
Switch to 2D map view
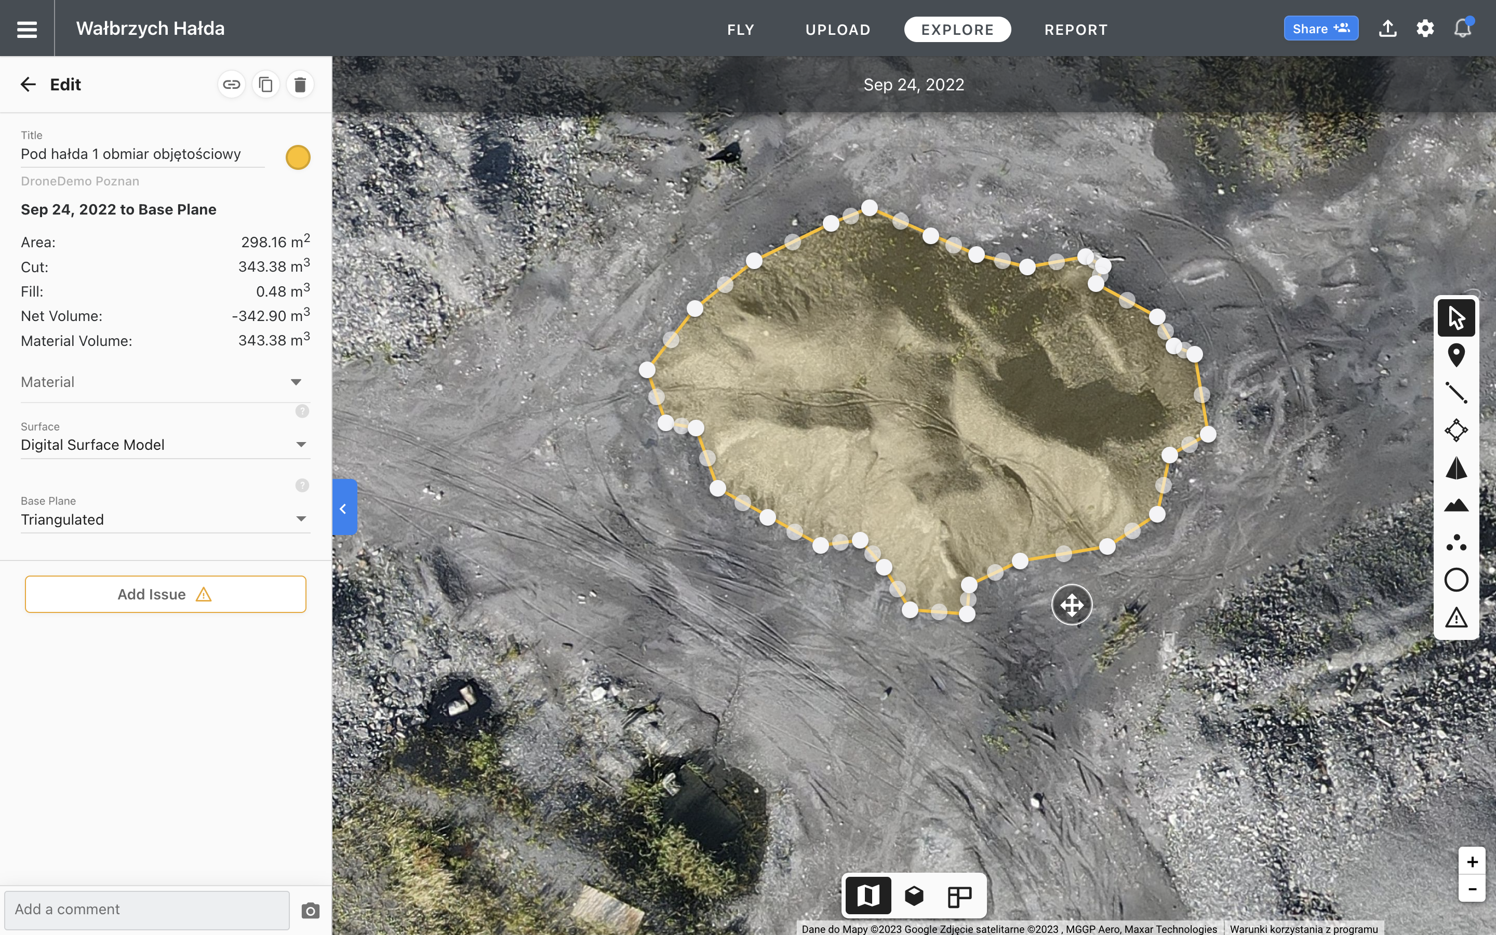tap(868, 896)
